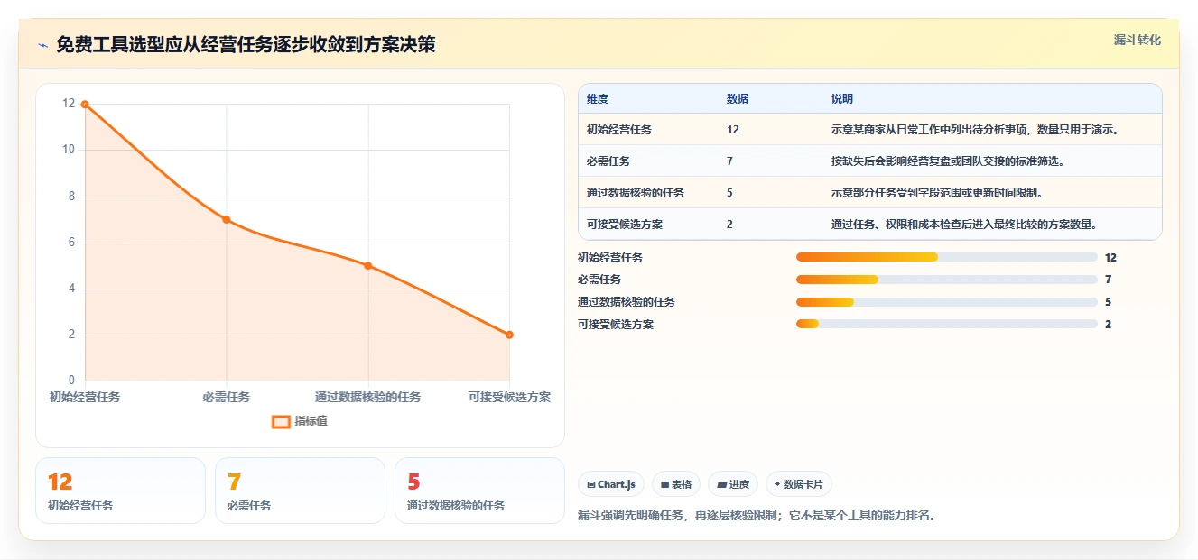Click the progress bar for 可接受候选方案
Viewport: 1198px width, 560px height.
click(947, 324)
